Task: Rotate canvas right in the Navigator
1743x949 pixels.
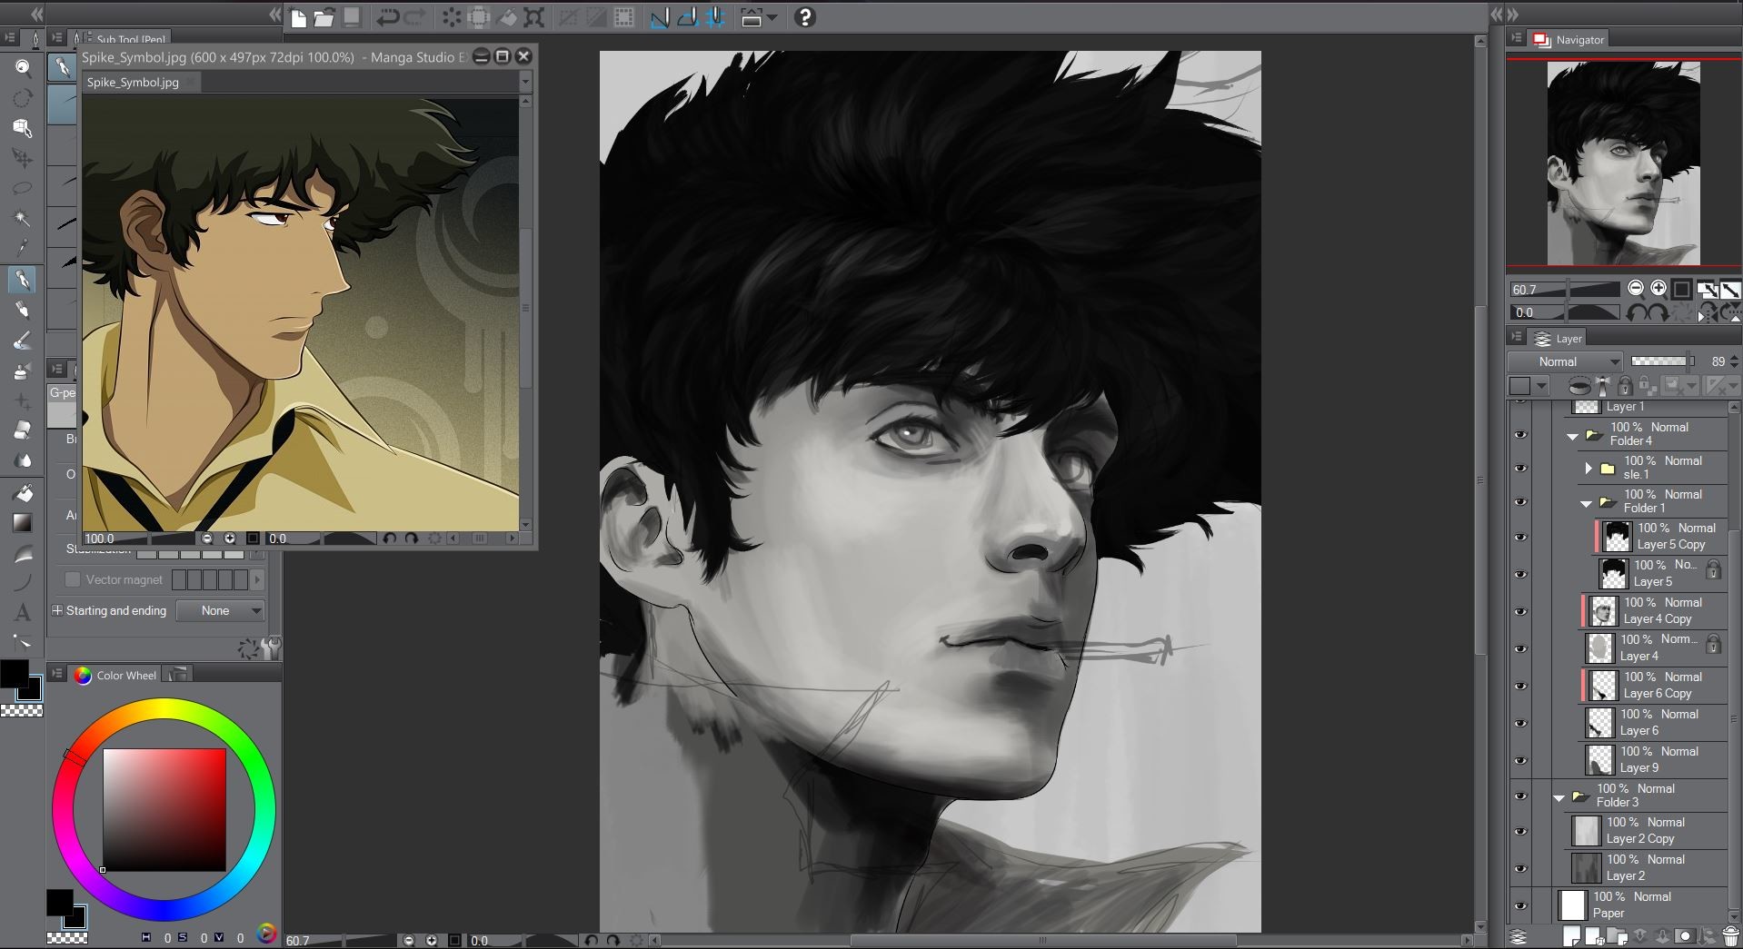Action: (x=1657, y=312)
